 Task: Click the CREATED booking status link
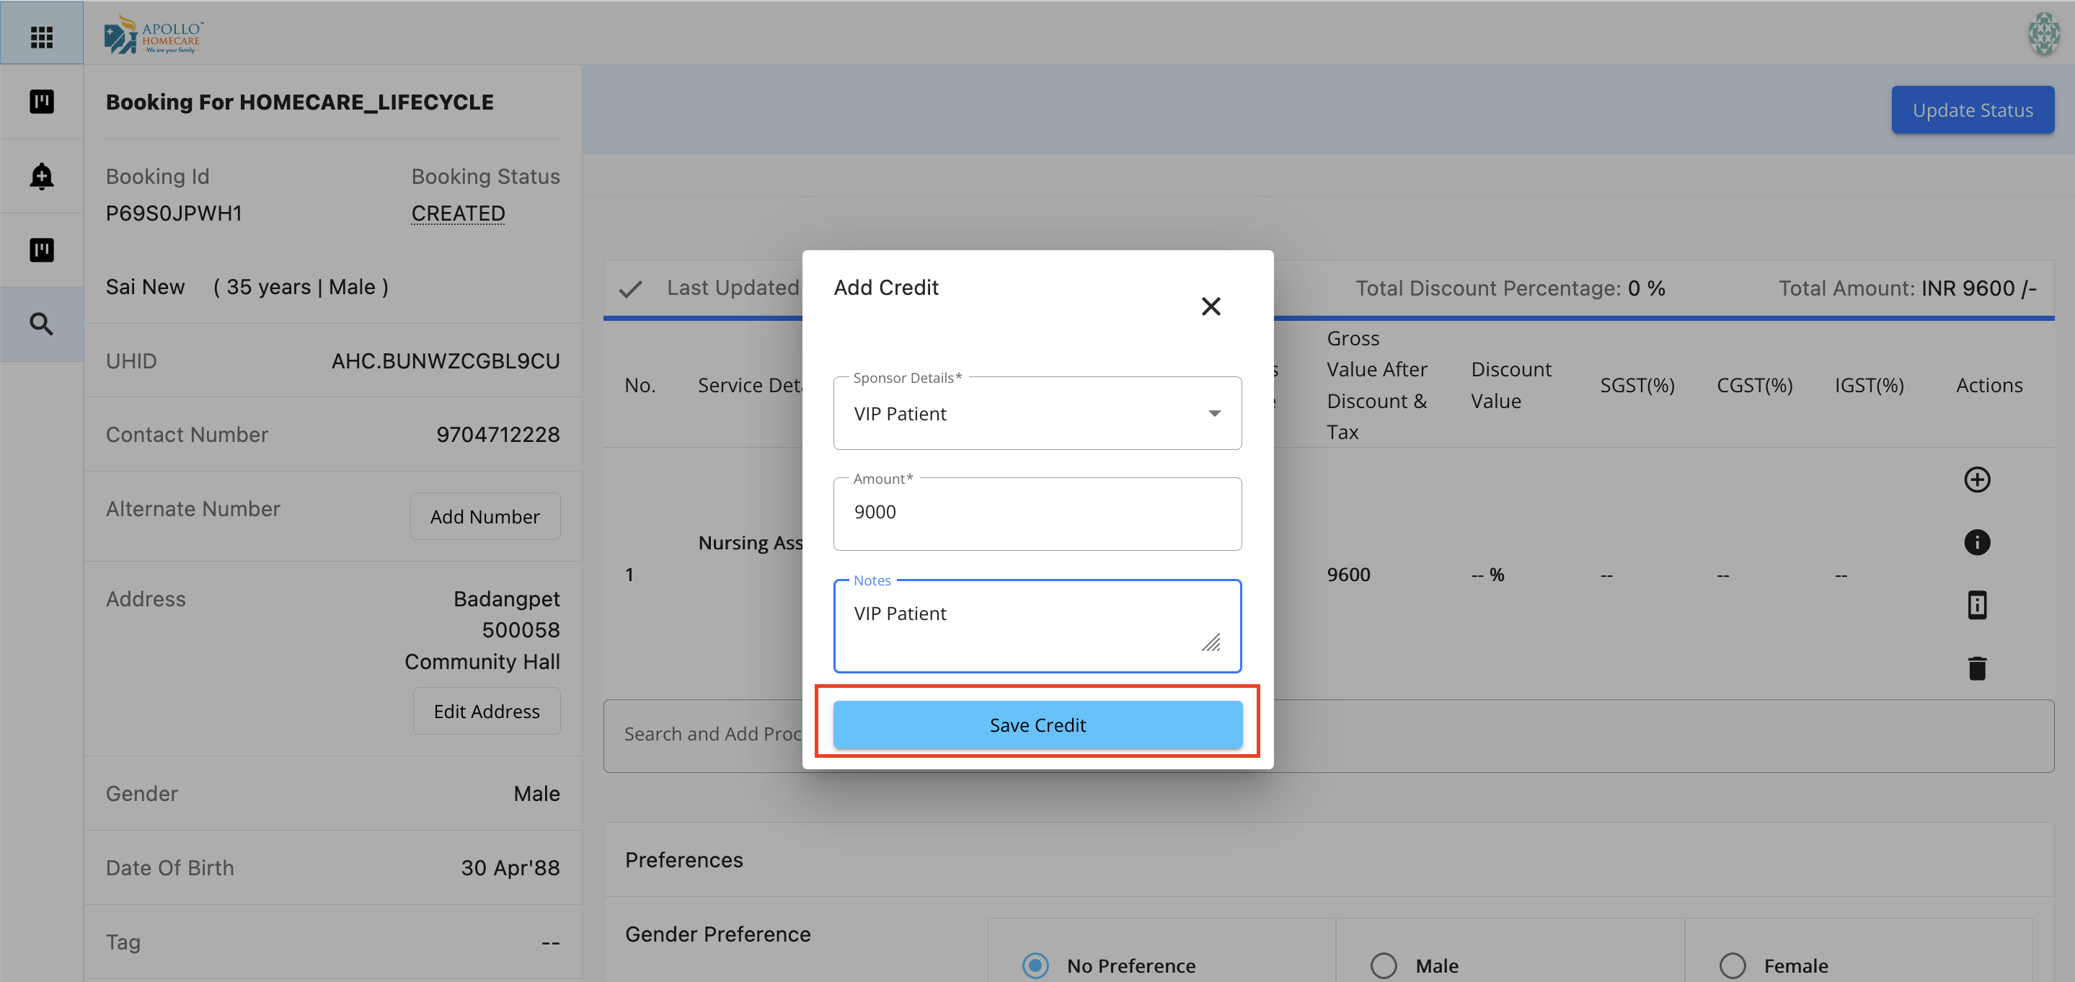click(458, 213)
